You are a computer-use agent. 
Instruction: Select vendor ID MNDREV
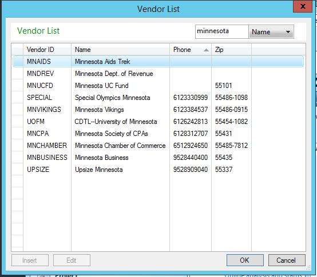40,74
